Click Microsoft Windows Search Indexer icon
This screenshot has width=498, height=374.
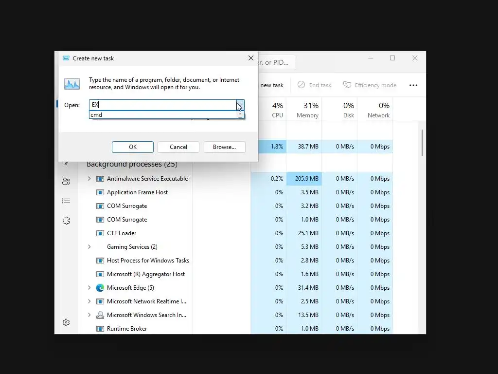pyautogui.click(x=100, y=315)
